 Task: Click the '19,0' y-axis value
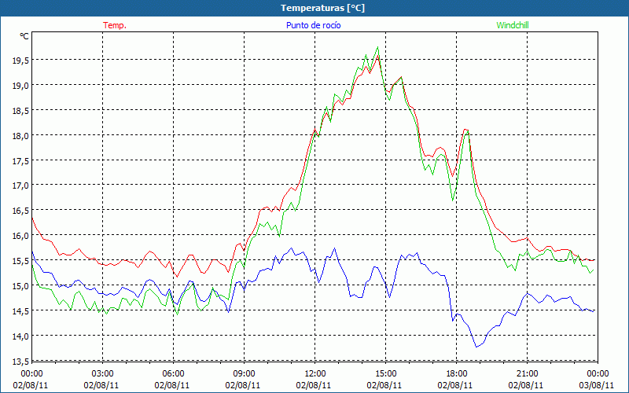20,86
